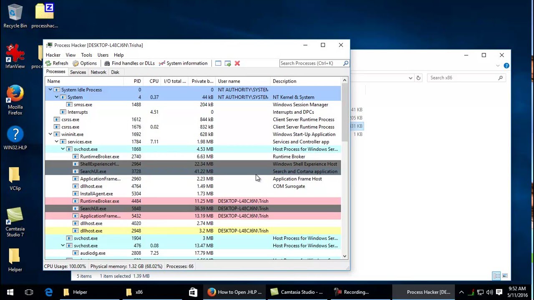Sort by the I/O total column header

[175, 81]
